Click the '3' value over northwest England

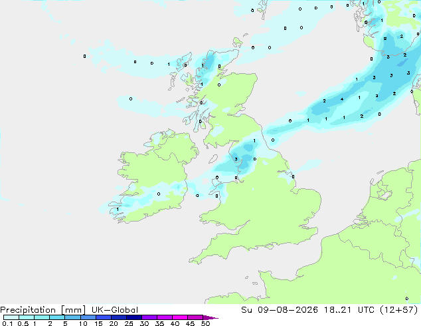click(x=236, y=159)
